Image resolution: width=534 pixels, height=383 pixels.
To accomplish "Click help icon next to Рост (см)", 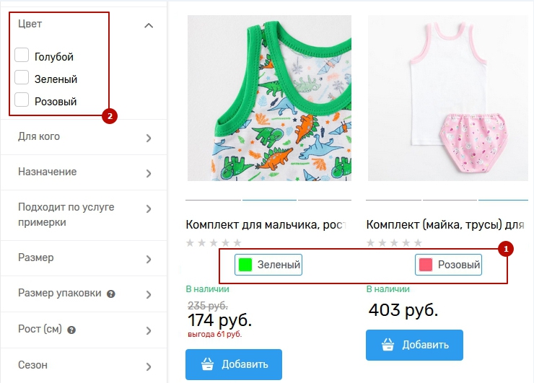I will pos(72,330).
